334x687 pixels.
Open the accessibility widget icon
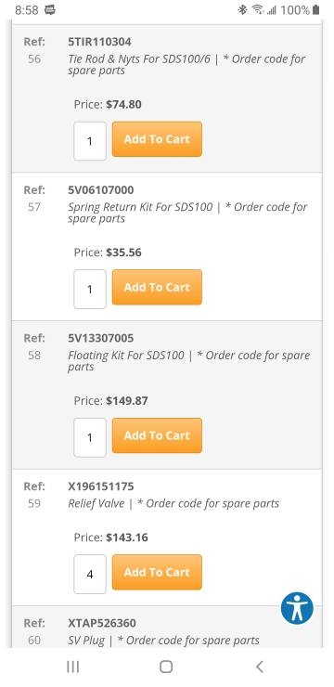297,608
